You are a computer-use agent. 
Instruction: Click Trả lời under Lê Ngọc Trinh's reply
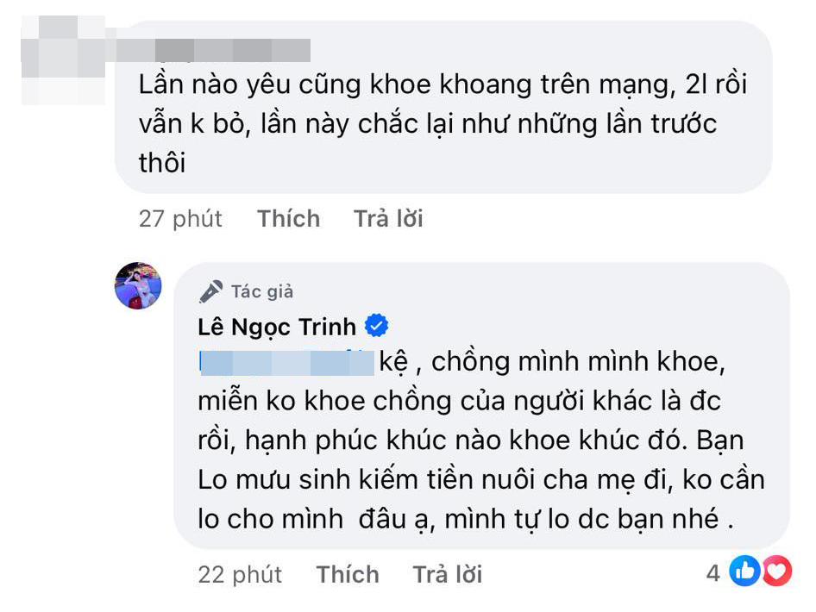448,575
